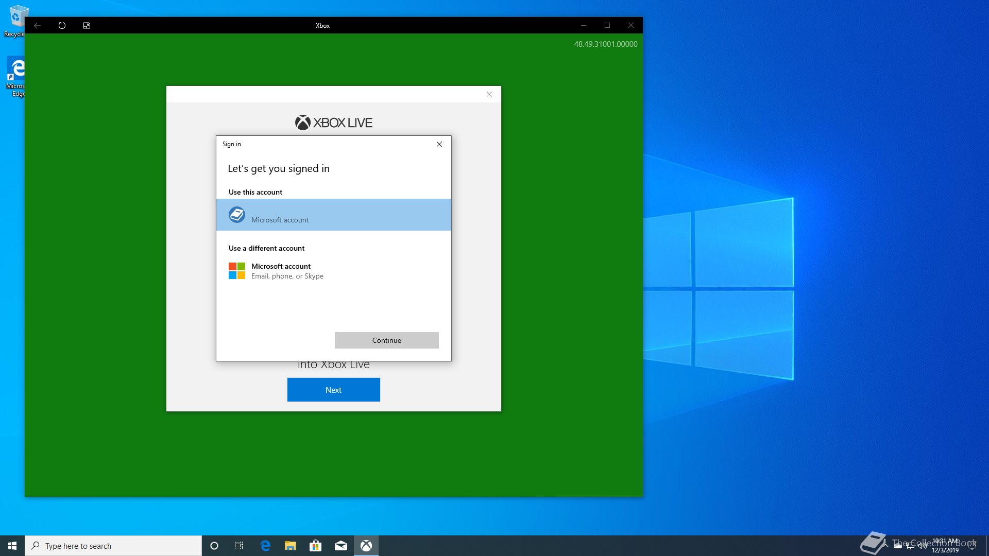The width and height of the screenshot is (989, 556).
Task: Launch Microsoft Edge from the taskbar
Action: pyautogui.click(x=265, y=546)
